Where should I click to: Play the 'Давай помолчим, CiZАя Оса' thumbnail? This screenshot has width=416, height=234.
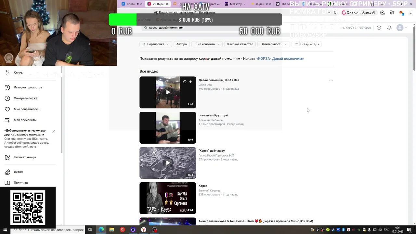pyautogui.click(x=168, y=92)
